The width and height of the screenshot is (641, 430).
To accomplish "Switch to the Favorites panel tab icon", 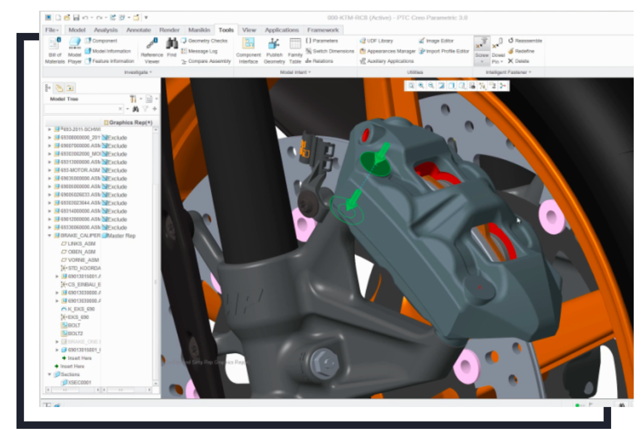I will pos(70,88).
